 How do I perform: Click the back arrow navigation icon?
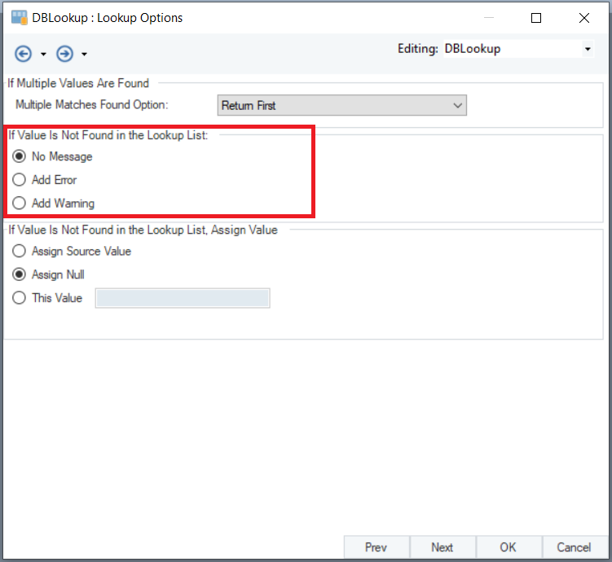point(24,55)
